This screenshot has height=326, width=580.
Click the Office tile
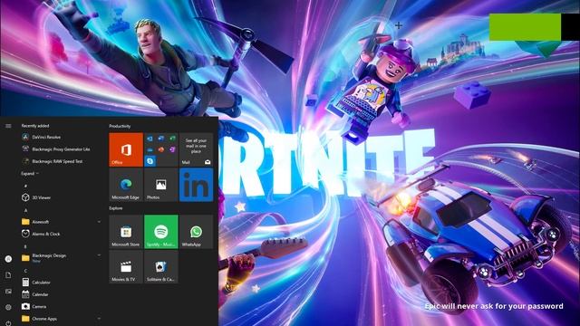pos(126,149)
